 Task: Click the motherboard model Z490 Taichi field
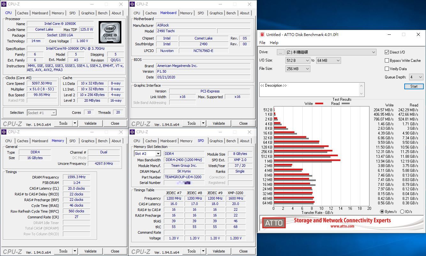(x=186, y=31)
